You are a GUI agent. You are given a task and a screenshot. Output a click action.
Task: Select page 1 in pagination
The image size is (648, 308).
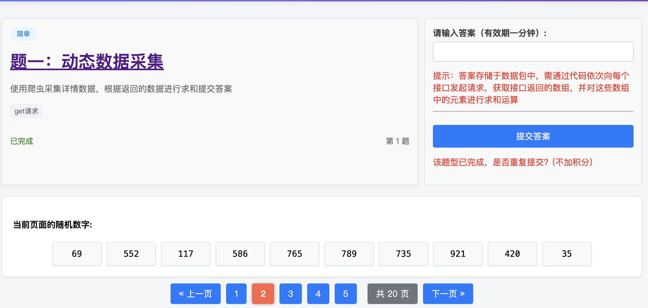(236, 294)
